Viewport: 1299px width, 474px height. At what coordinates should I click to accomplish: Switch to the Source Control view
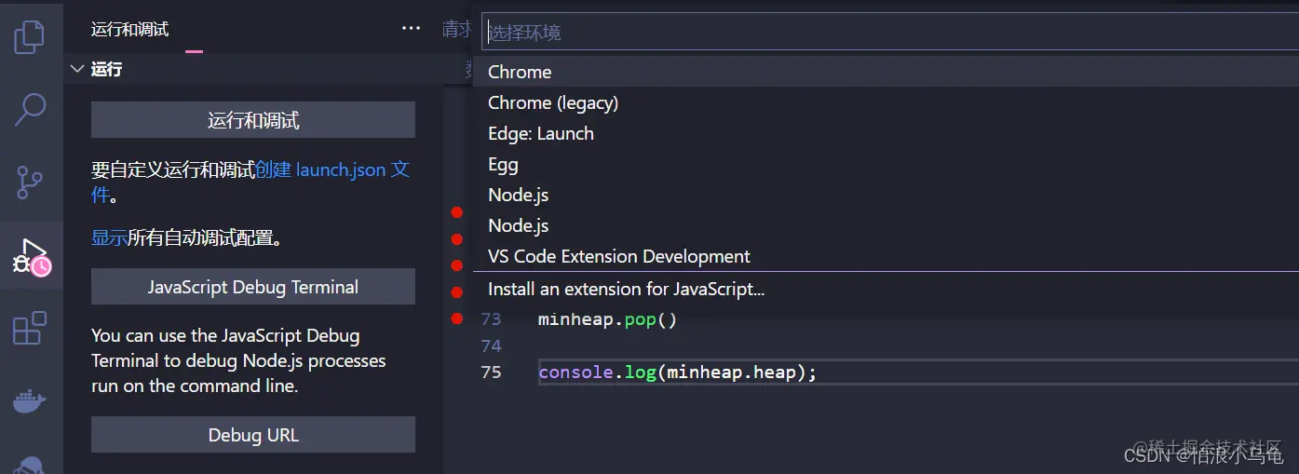click(x=30, y=183)
